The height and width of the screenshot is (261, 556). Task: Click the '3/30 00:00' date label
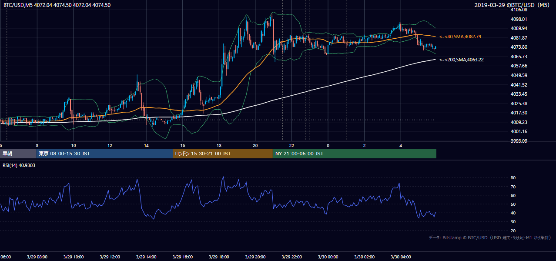pos(328,257)
